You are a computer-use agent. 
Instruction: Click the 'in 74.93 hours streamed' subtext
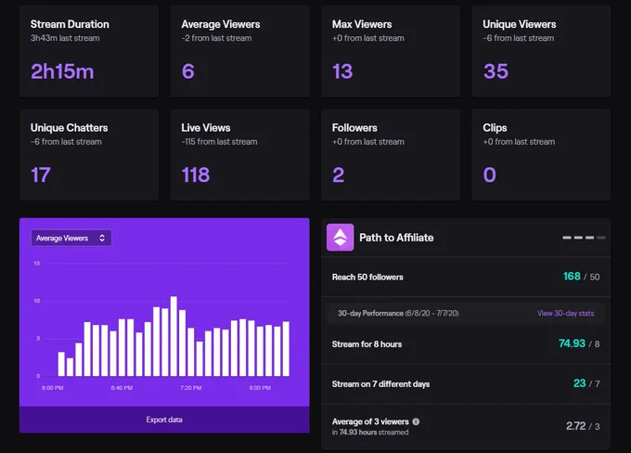(370, 433)
